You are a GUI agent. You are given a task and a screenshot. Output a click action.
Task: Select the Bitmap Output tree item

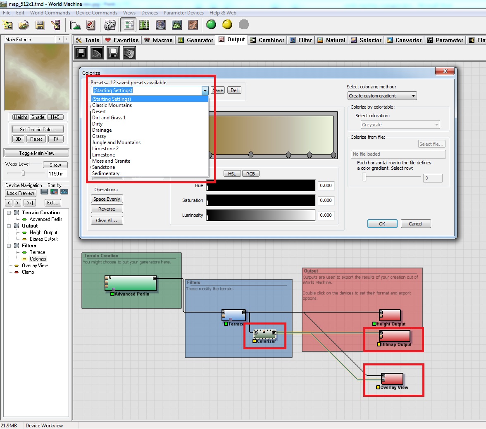[x=44, y=239]
